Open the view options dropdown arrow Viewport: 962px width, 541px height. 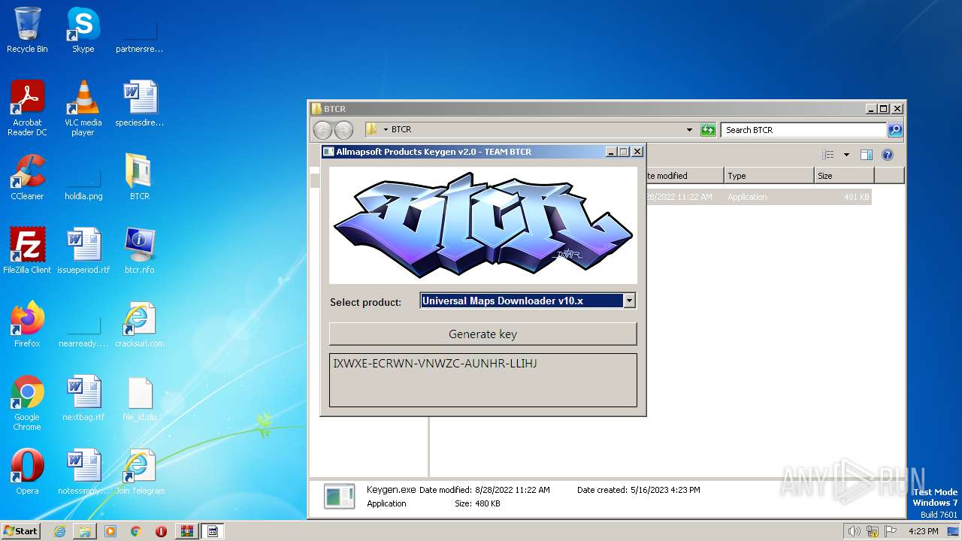click(x=846, y=155)
